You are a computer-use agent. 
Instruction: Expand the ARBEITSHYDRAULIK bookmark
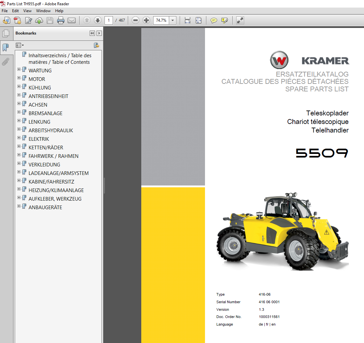pyautogui.click(x=19, y=130)
